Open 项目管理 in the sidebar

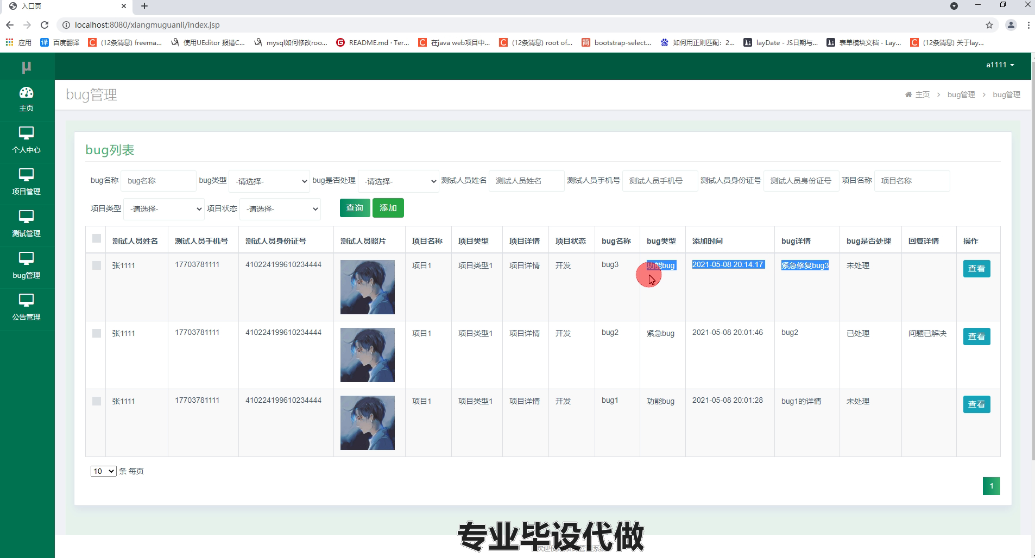click(26, 182)
